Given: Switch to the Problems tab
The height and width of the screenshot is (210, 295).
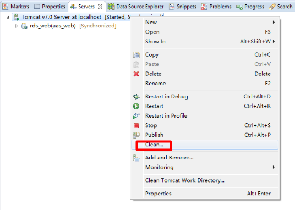Looking at the screenshot, I should pyautogui.click(x=216, y=7).
